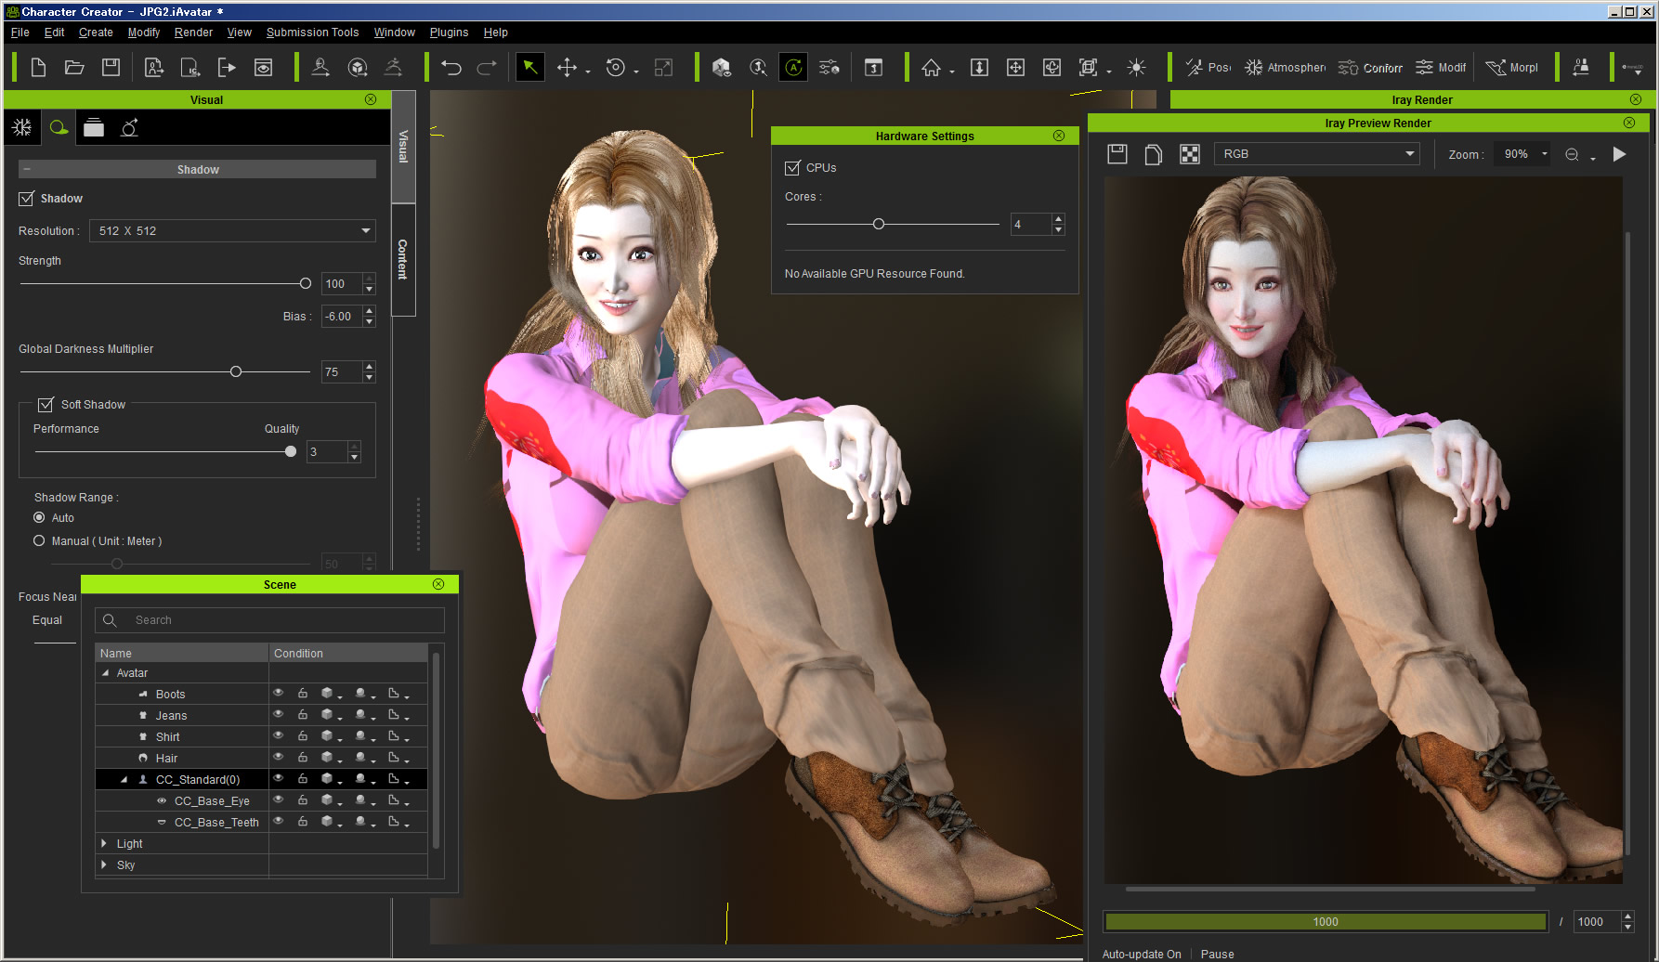The width and height of the screenshot is (1659, 962).
Task: Click the shadow Bias value field
Action: [x=342, y=317]
